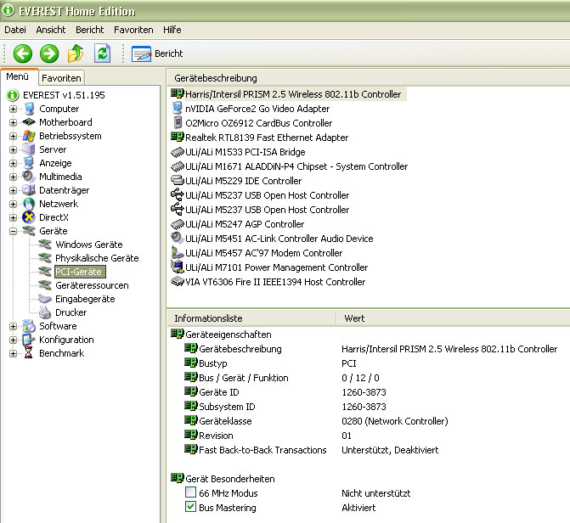Select Eingabegeräte in the tree
Viewport: 570px width, 523px height.
pyautogui.click(x=85, y=299)
